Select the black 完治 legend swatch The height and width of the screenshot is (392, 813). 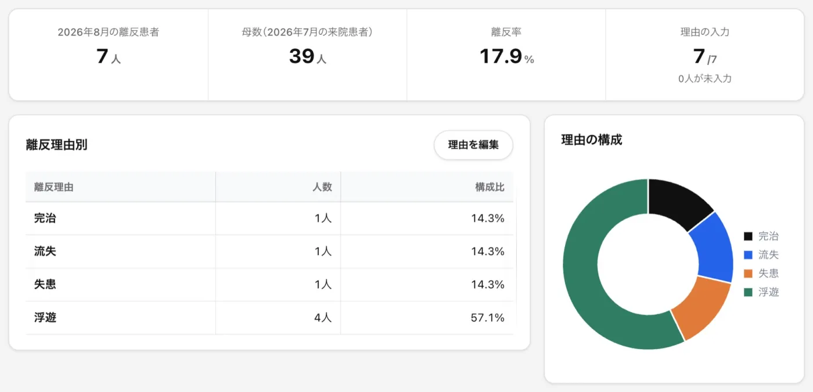pos(749,236)
